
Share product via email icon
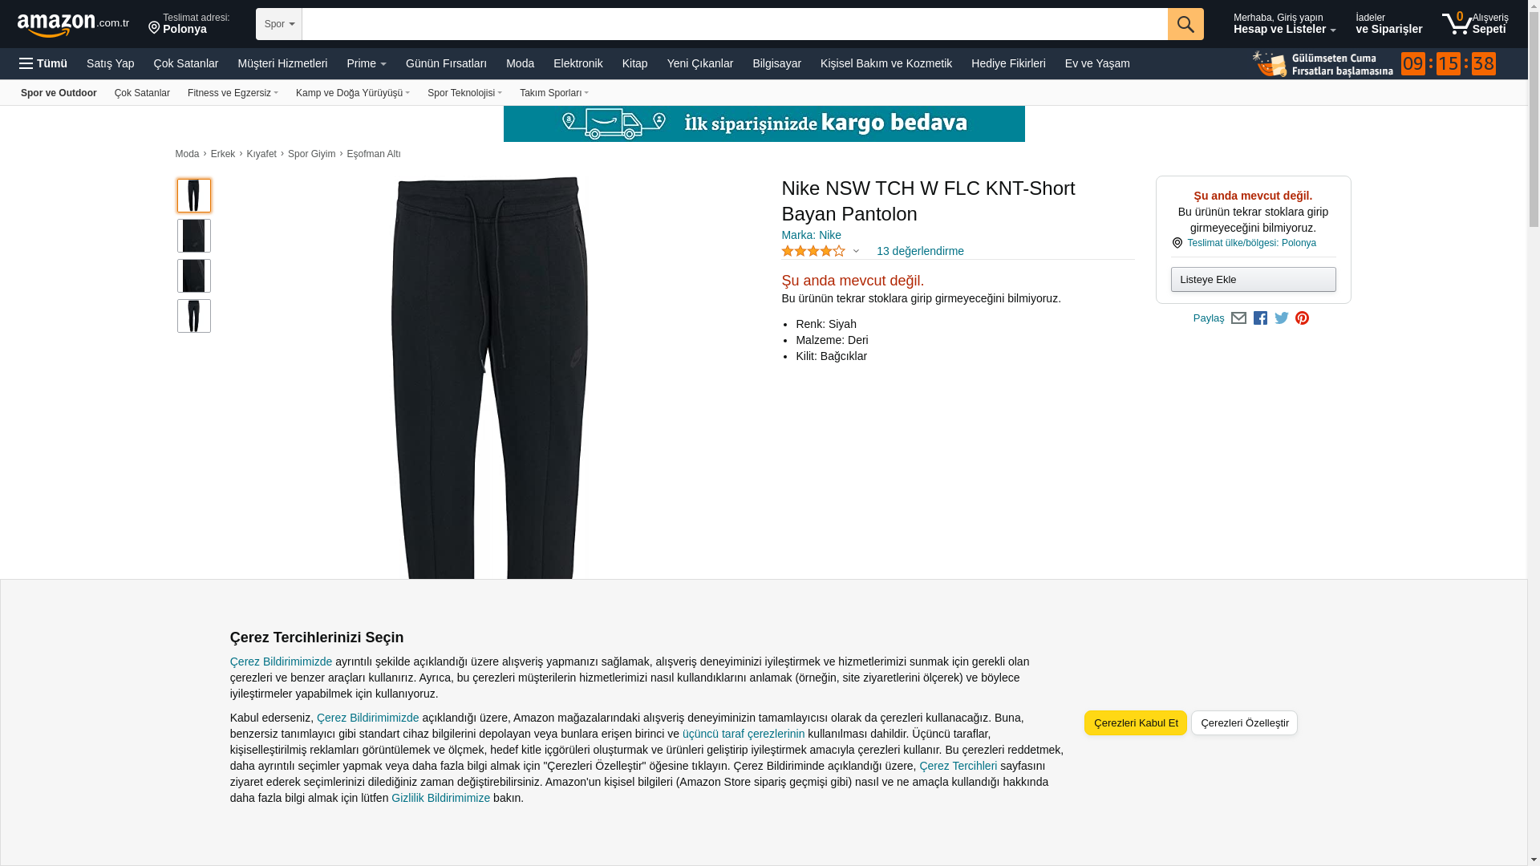click(1238, 318)
